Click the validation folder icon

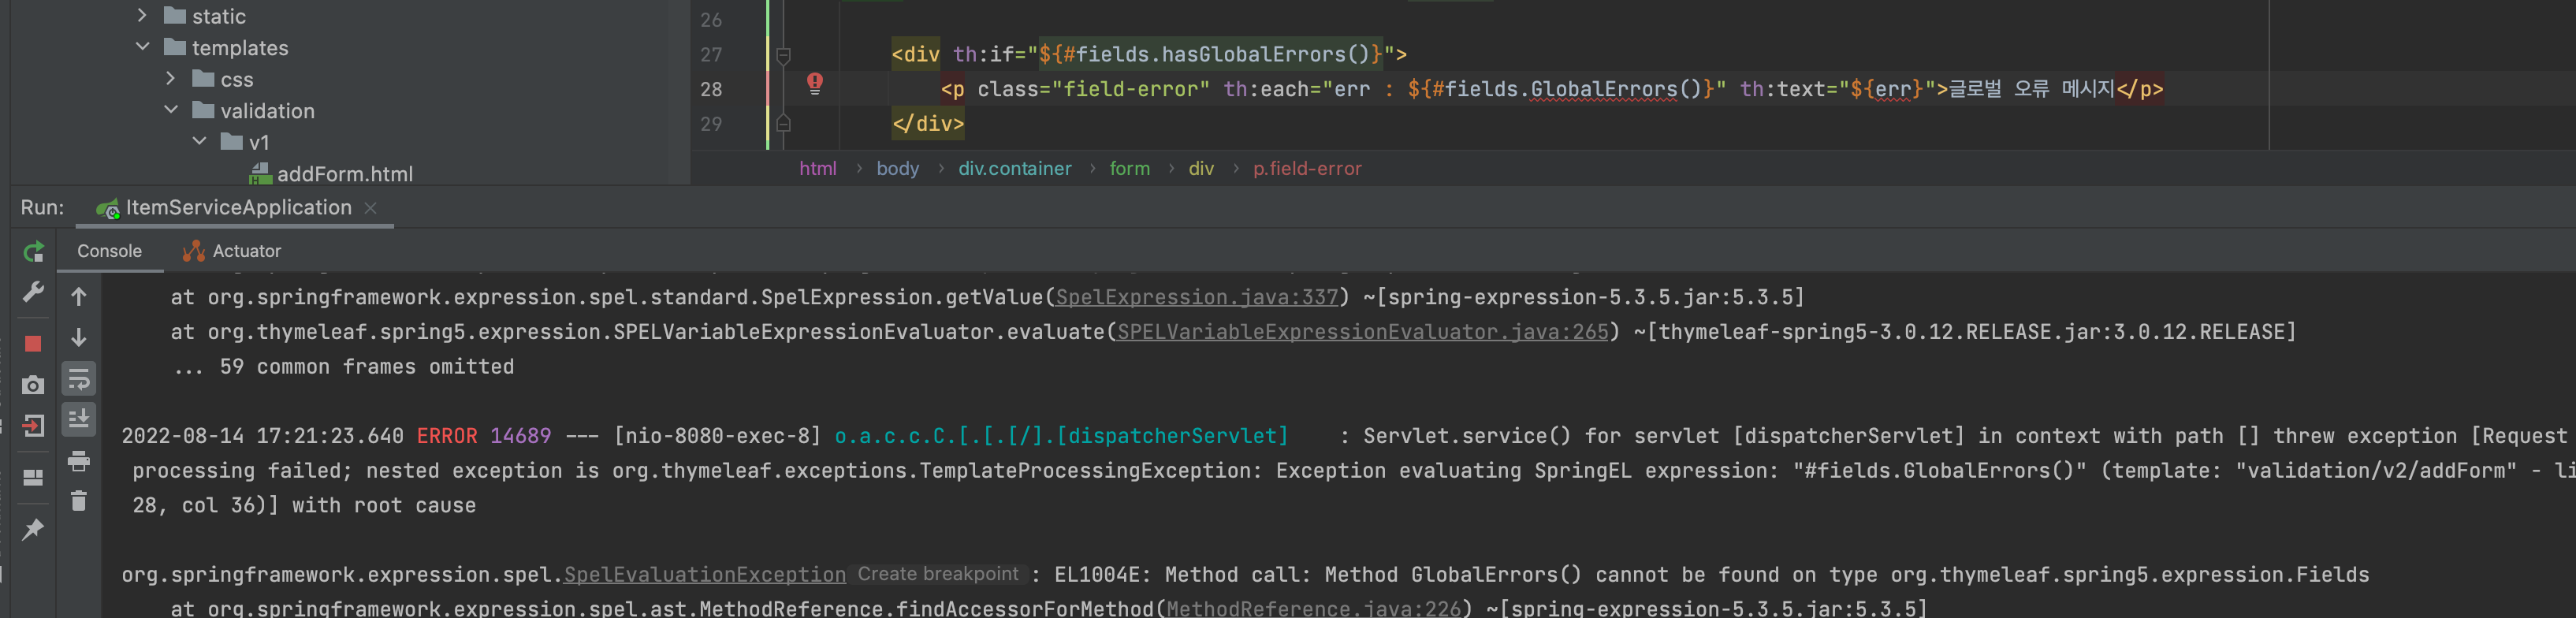coord(204,110)
